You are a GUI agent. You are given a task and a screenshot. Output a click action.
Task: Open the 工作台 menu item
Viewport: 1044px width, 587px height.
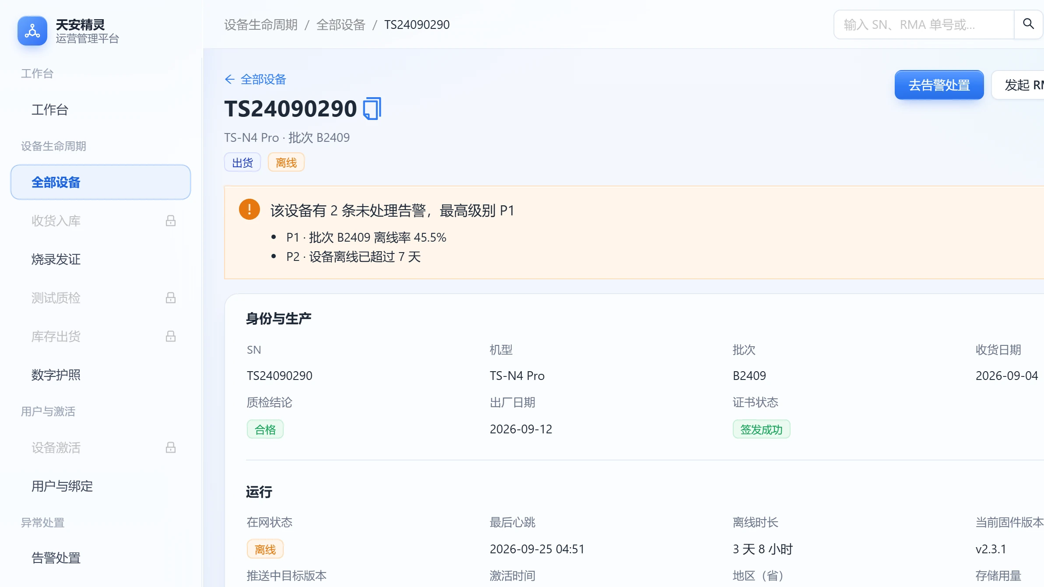pos(101,109)
